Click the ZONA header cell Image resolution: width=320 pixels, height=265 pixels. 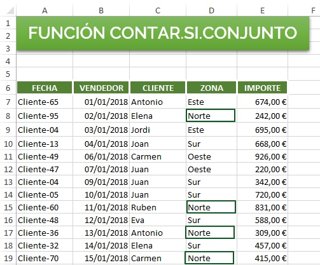click(x=211, y=88)
